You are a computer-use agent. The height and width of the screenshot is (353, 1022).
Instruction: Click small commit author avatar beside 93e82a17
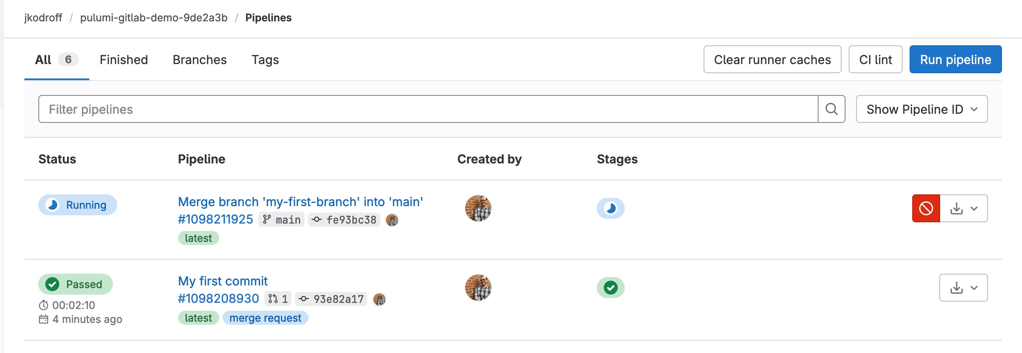coord(379,299)
